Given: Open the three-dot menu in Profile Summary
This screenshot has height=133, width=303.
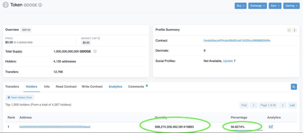Looking at the screenshot, I should click(294, 30).
